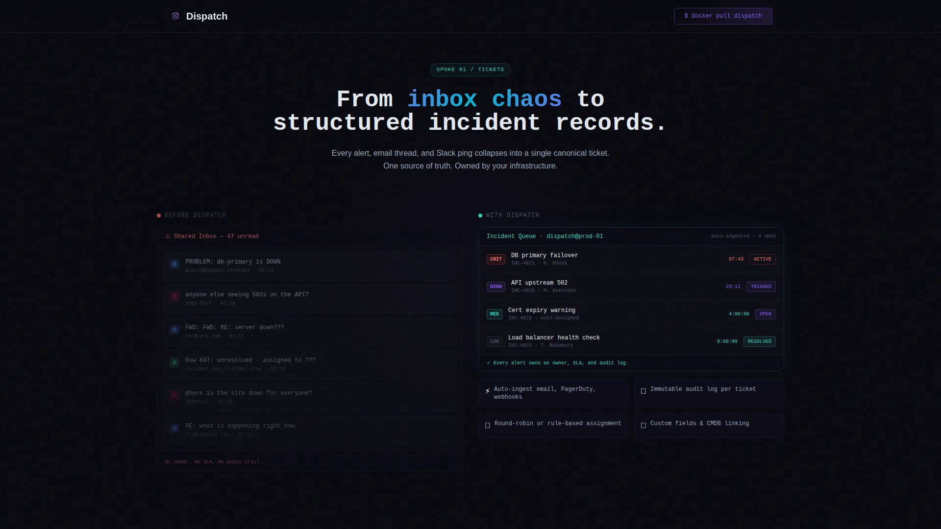Open the @here is the site down message
The image size is (941, 529).
coord(310,397)
